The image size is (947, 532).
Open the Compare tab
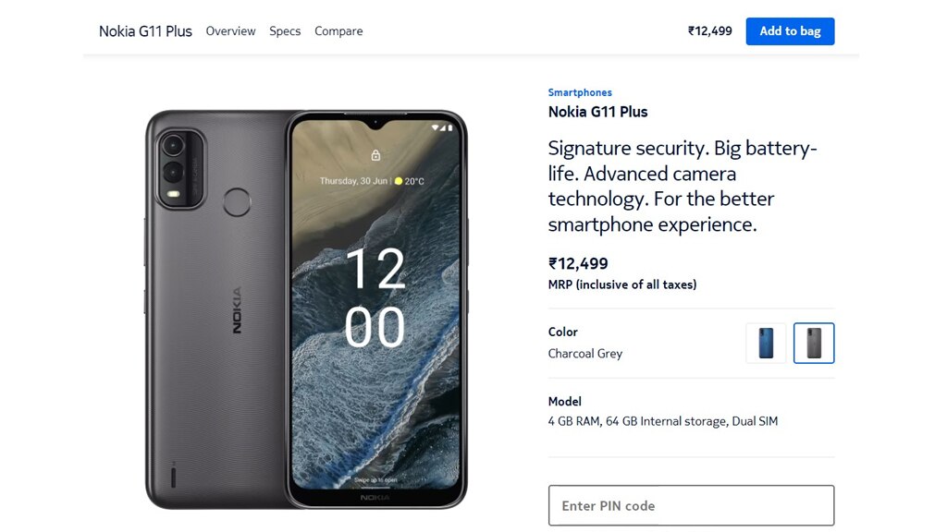point(338,31)
